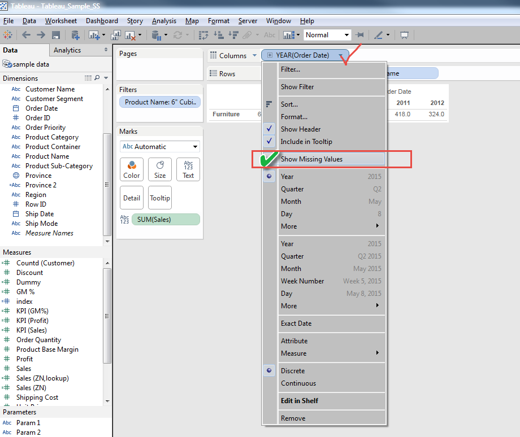Select Customer Segment dimension
The height and width of the screenshot is (437, 520).
click(54, 99)
